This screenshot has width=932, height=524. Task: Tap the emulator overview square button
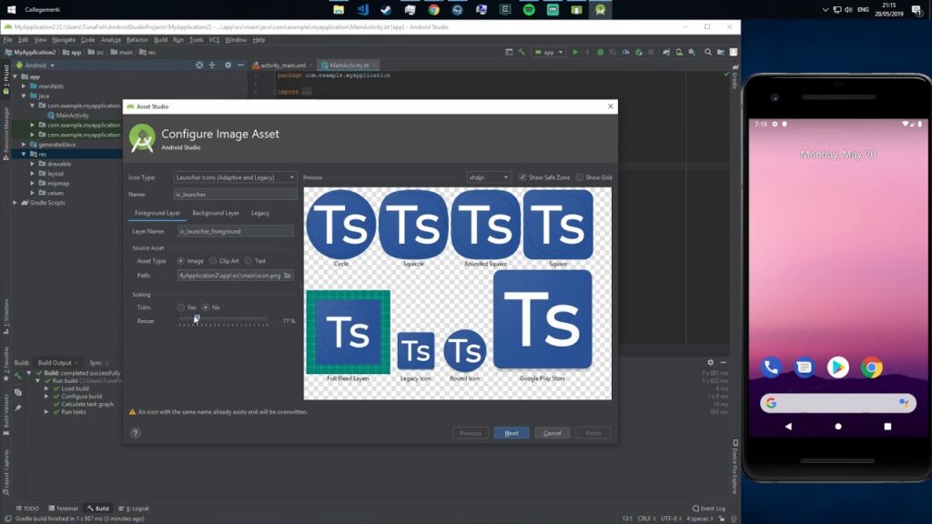tap(887, 427)
